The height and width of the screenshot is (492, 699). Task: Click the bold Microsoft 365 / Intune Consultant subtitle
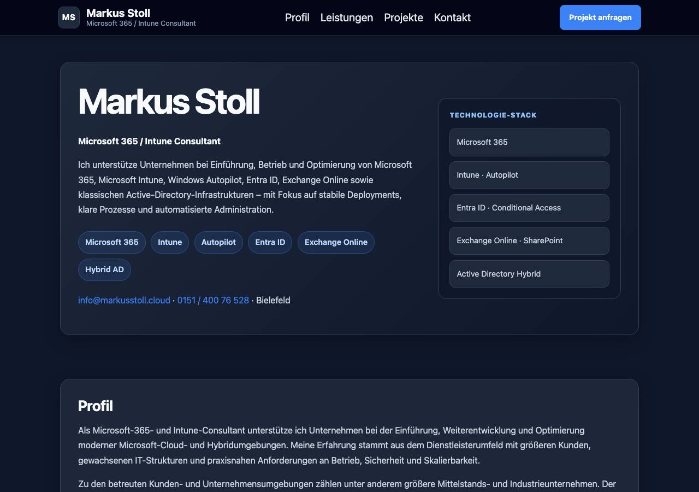point(149,141)
